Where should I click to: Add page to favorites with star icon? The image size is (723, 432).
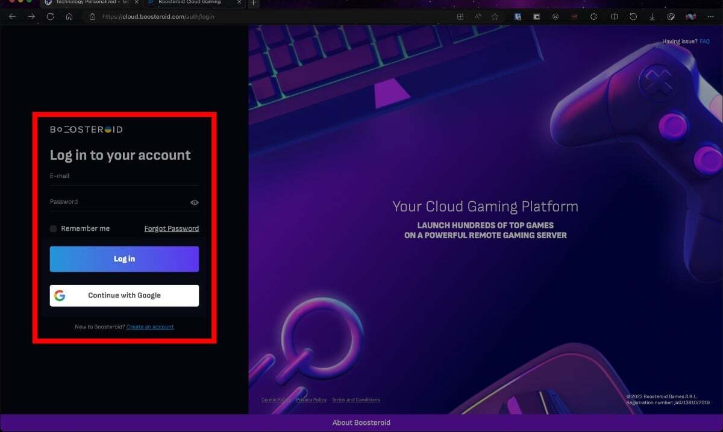click(495, 17)
